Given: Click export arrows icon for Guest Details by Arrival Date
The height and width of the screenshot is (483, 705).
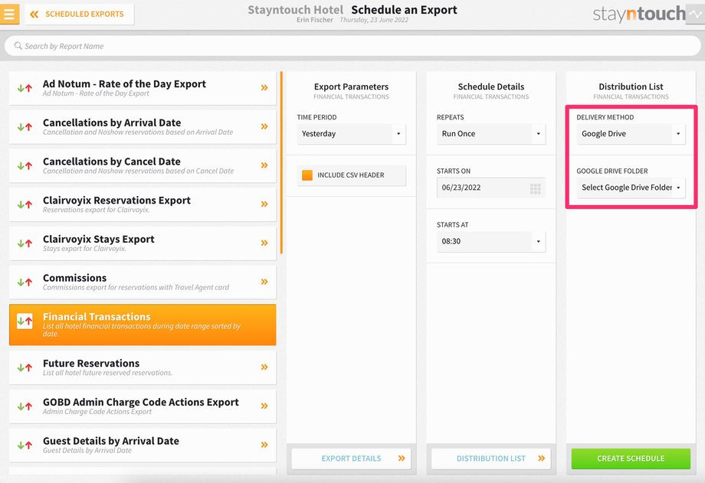Looking at the screenshot, I should click(25, 445).
